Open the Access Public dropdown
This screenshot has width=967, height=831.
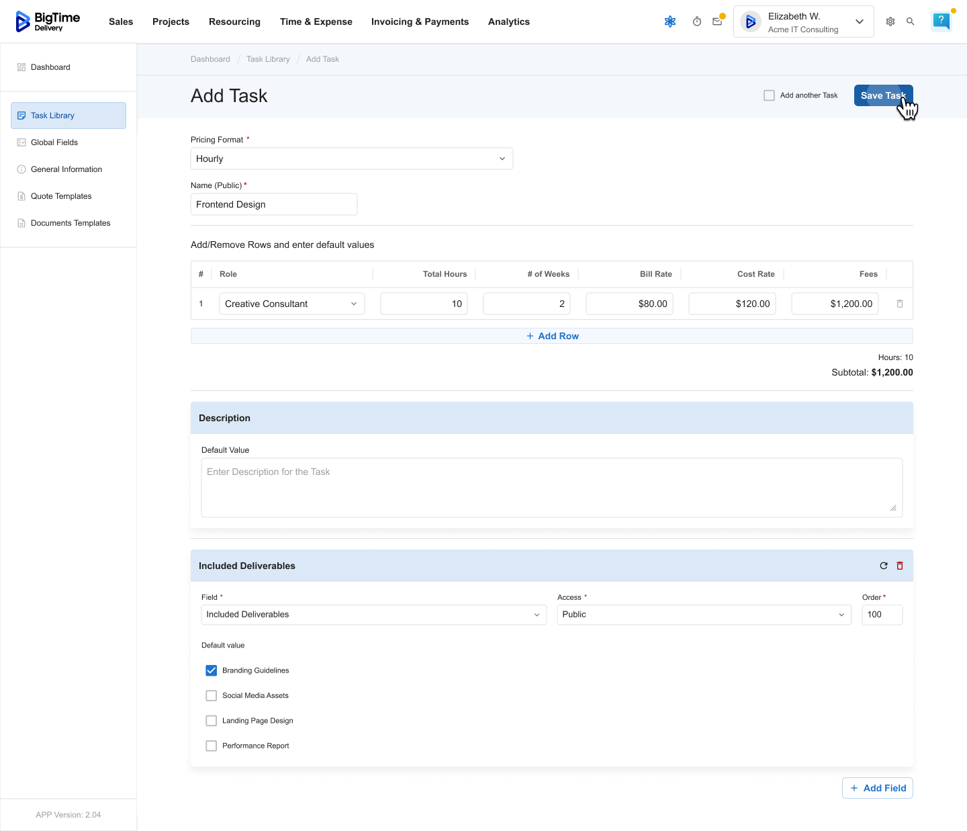click(x=704, y=615)
